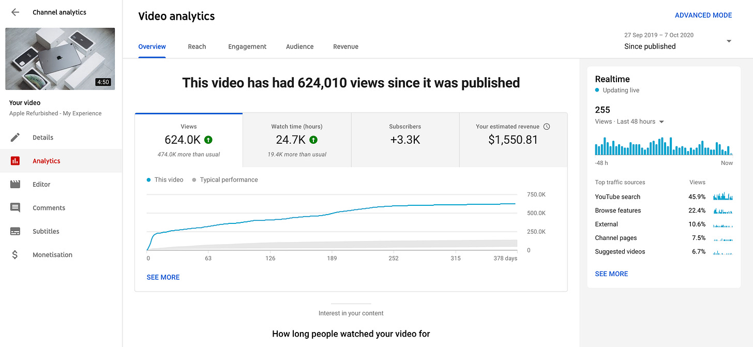Open the Editor clapperboard icon
The width and height of the screenshot is (753, 347).
point(15,184)
